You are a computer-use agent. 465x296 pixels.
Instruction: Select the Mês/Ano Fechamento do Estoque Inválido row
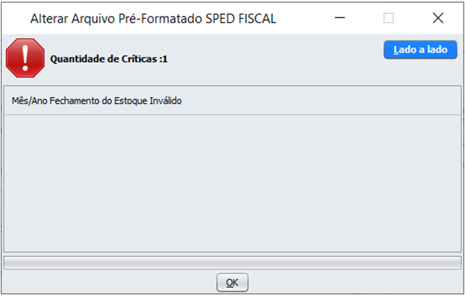(232, 101)
